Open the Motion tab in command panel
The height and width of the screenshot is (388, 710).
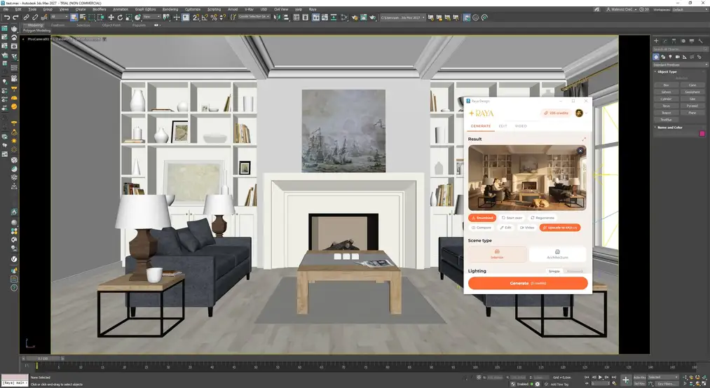tap(683, 41)
